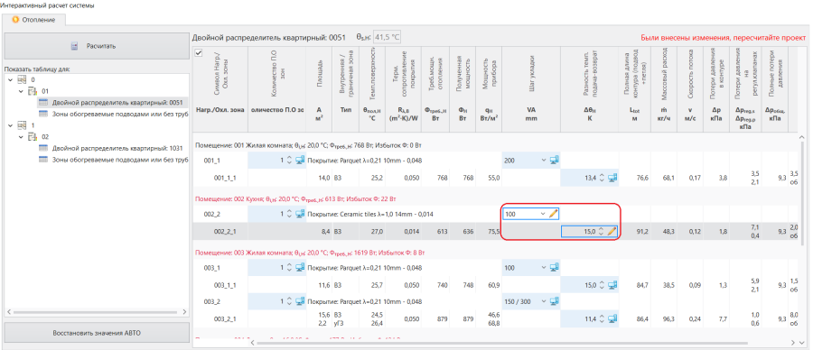Image resolution: width=813 pixels, height=350 pixels.
Task: Click row label 003_2_1
Action: pos(225,319)
